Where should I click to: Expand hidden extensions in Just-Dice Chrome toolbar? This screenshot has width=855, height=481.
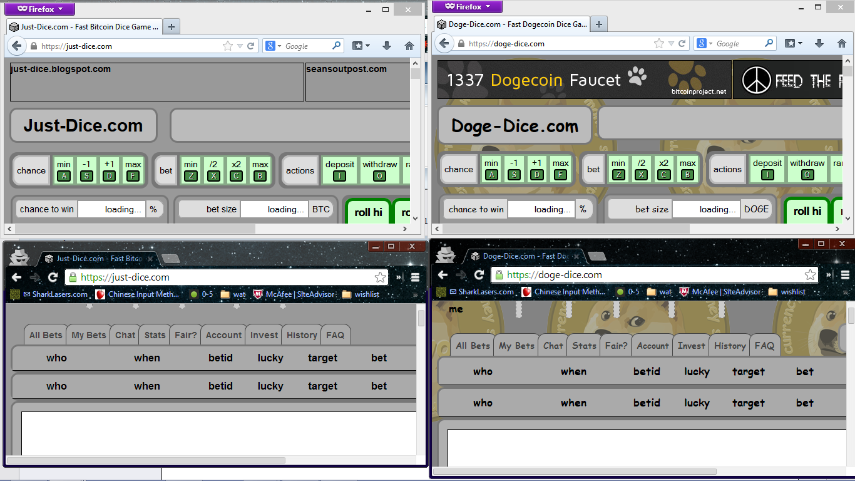(x=399, y=277)
